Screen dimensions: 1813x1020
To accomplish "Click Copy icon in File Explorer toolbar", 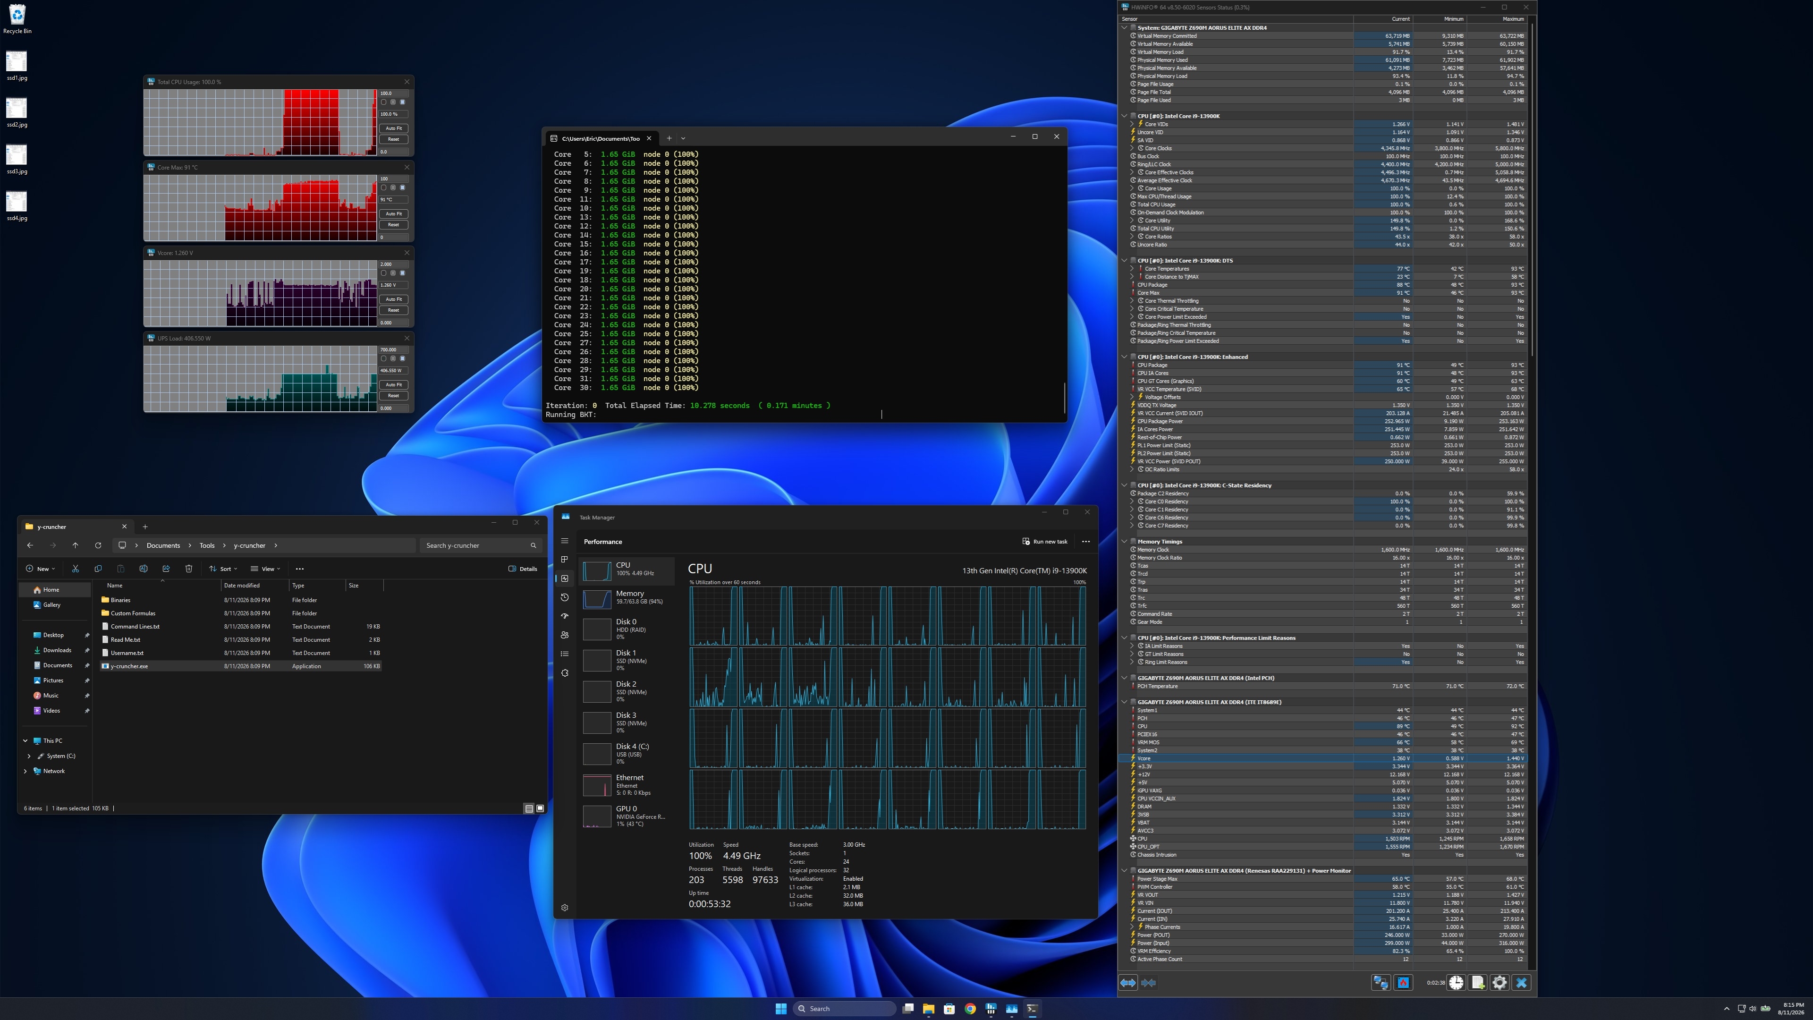I will tap(98, 569).
